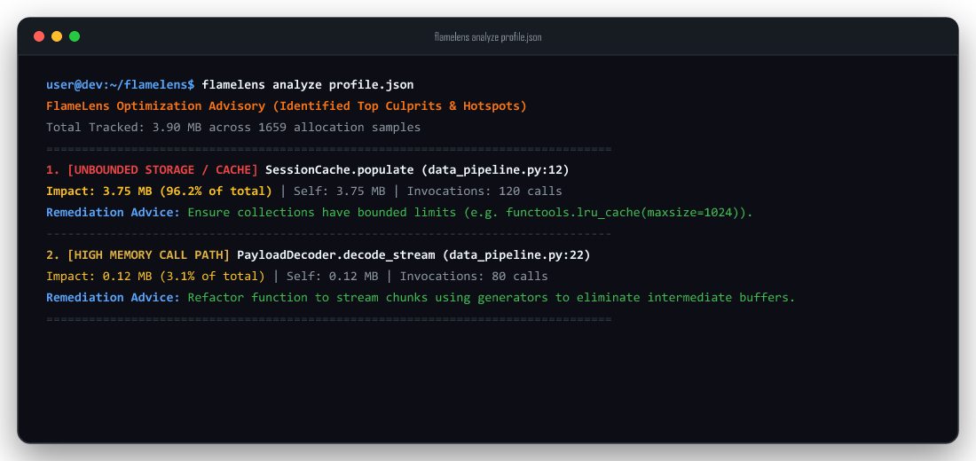Click the 'Refactor function to stream chunks' advice text
Screen dimensions: 976x461
[492, 297]
